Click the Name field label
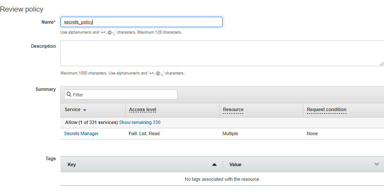This screenshot has width=384, height=192. coord(48,22)
